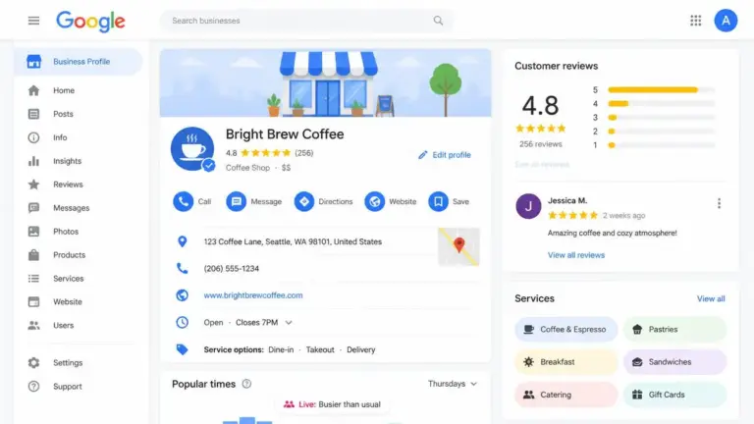Click the Support help icon
754x424 pixels.
(33, 386)
